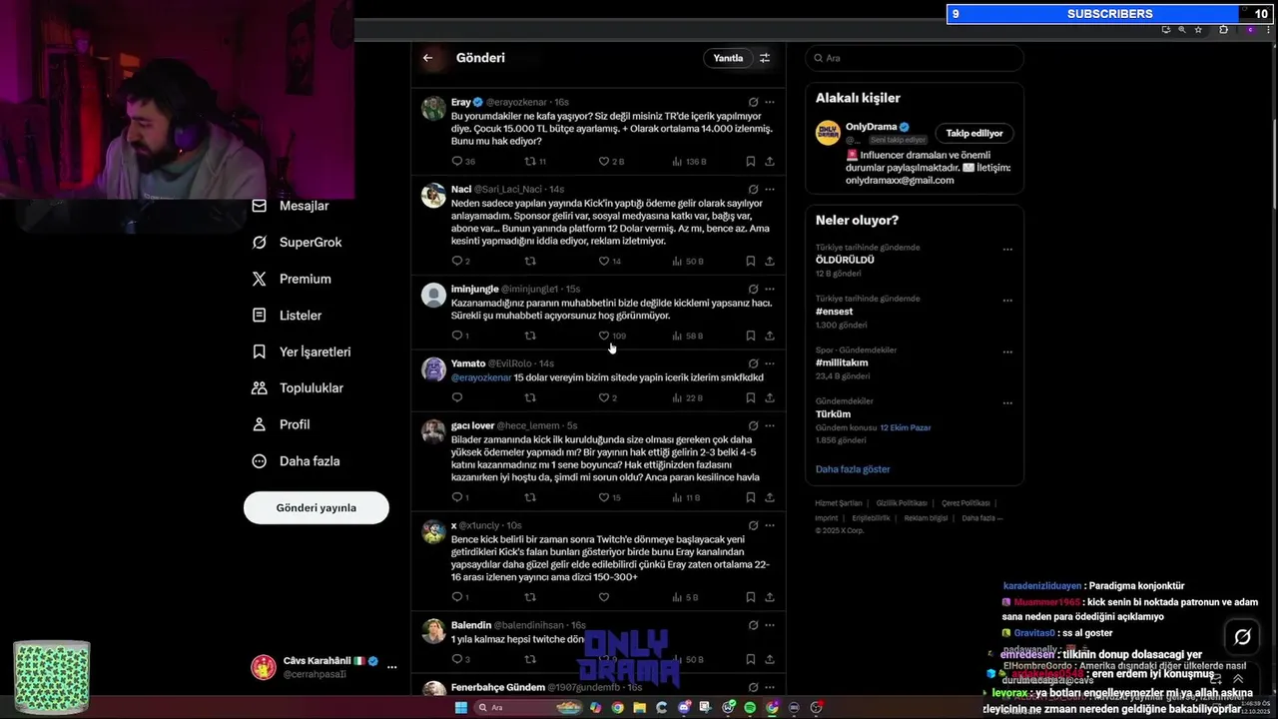
Task: Bookmark Naci's post
Action: tap(750, 261)
